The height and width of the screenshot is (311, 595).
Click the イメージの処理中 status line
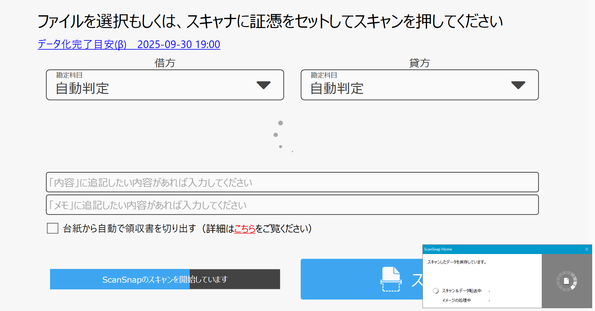(x=456, y=300)
